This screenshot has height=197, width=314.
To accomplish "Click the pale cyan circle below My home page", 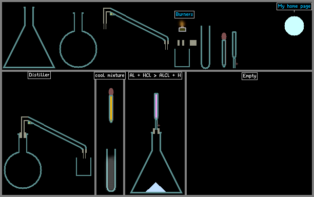I will click(294, 26).
